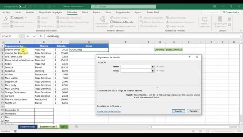Click the zoom slider in status bar

pos(223,131)
